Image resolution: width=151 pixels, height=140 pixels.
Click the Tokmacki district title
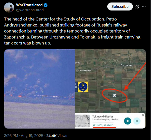(x=103, y=116)
